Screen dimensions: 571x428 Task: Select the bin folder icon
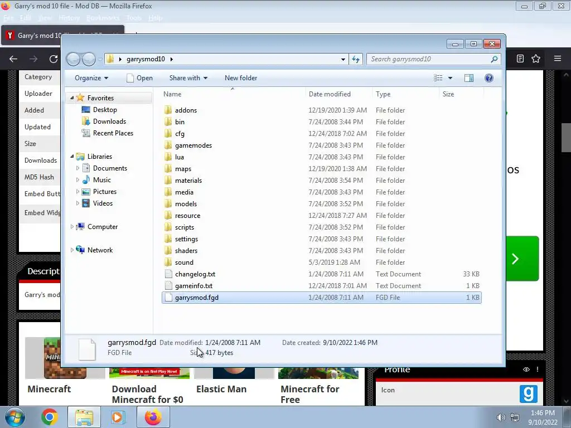[168, 122]
